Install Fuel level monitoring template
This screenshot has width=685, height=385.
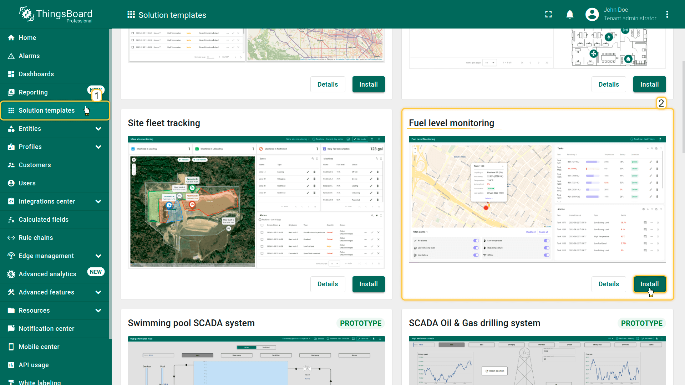(649, 284)
